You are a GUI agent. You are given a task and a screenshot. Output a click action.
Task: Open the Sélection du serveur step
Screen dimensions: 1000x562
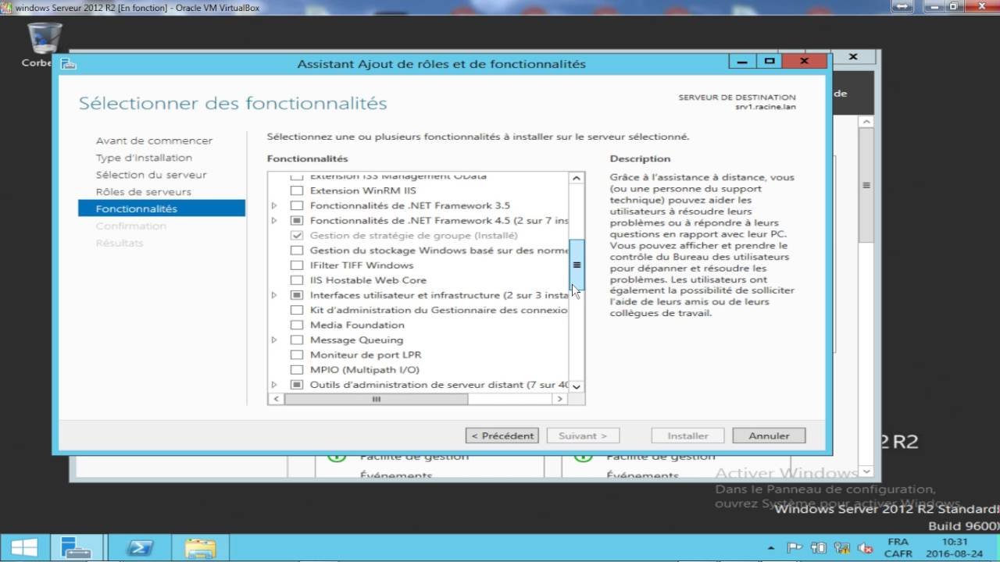tap(152, 175)
